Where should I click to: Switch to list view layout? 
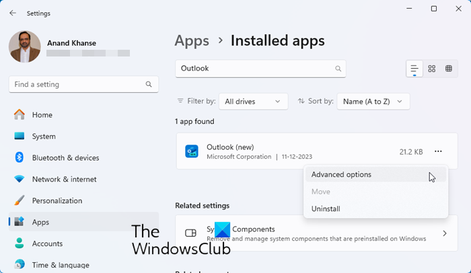[x=414, y=69]
